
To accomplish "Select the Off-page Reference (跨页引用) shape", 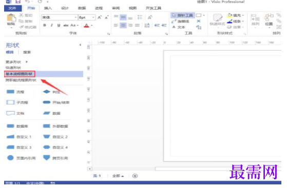I will tap(55, 158).
